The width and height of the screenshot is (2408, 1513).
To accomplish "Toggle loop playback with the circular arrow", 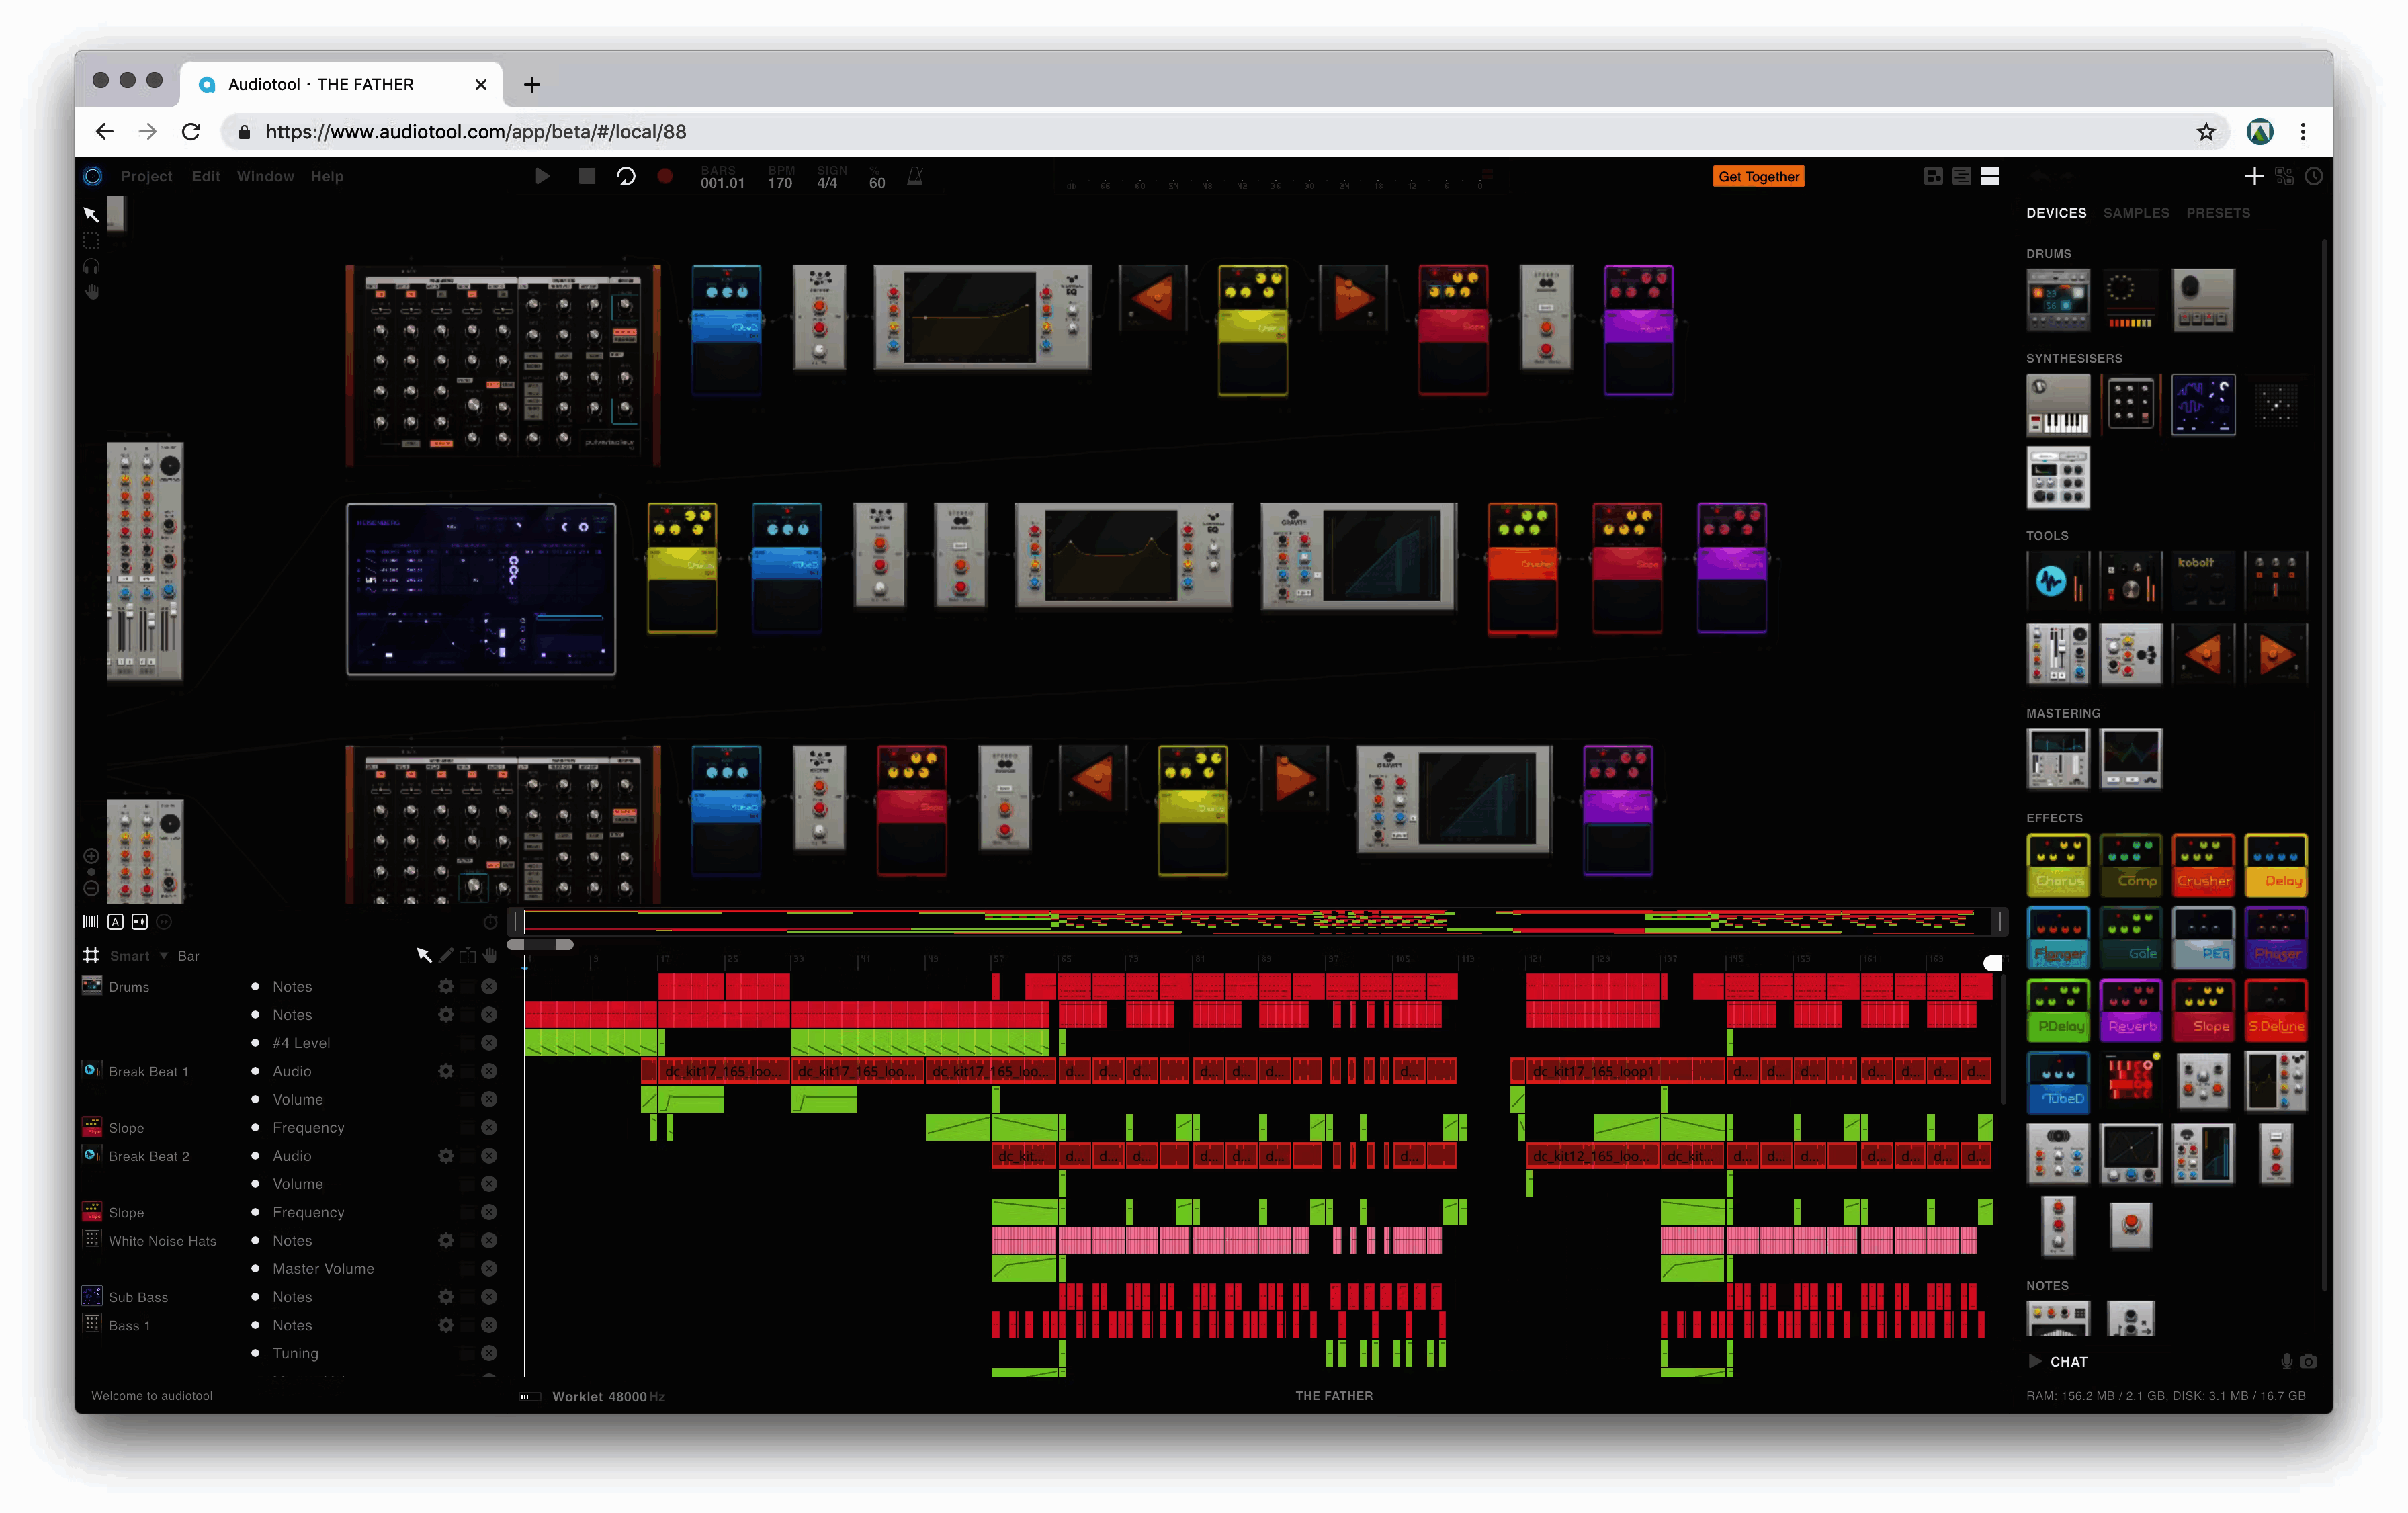I will coord(626,176).
